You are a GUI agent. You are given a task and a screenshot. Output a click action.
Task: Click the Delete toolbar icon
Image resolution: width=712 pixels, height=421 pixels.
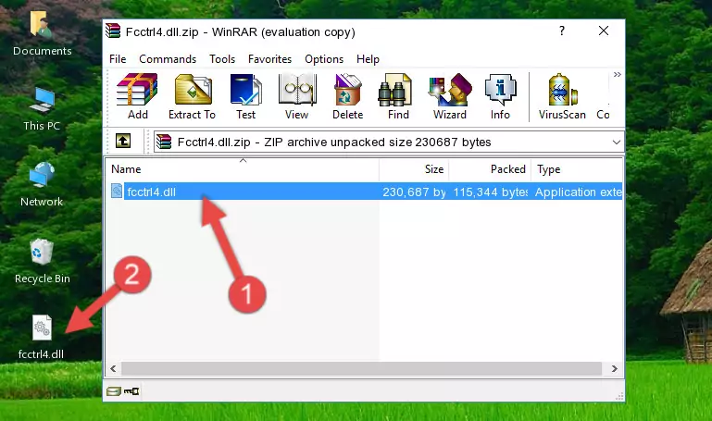tap(348, 96)
